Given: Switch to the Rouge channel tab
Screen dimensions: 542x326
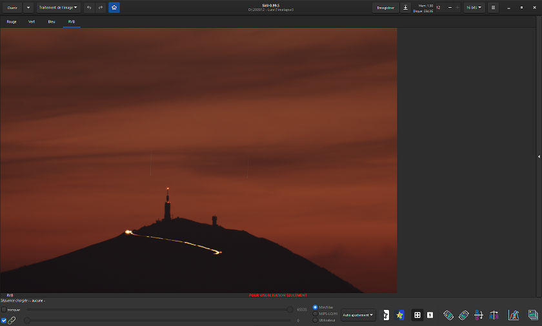Looking at the screenshot, I should (12, 22).
